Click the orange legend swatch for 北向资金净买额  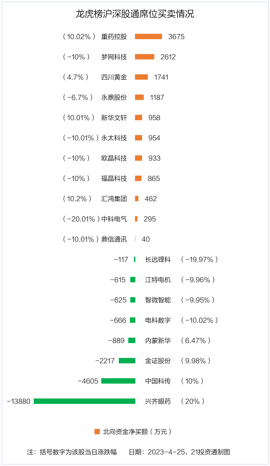[97, 432]
